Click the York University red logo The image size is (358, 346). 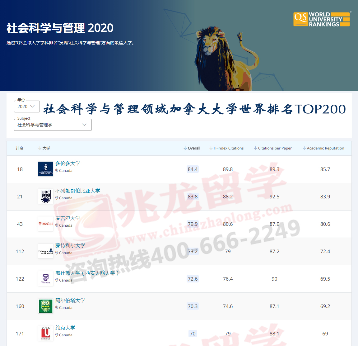[x=45, y=333]
